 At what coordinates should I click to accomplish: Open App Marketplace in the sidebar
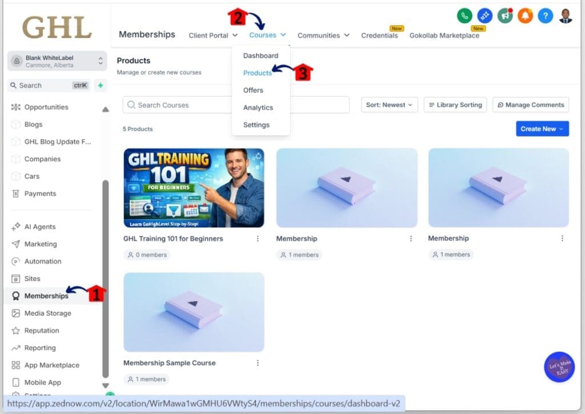[x=51, y=365]
